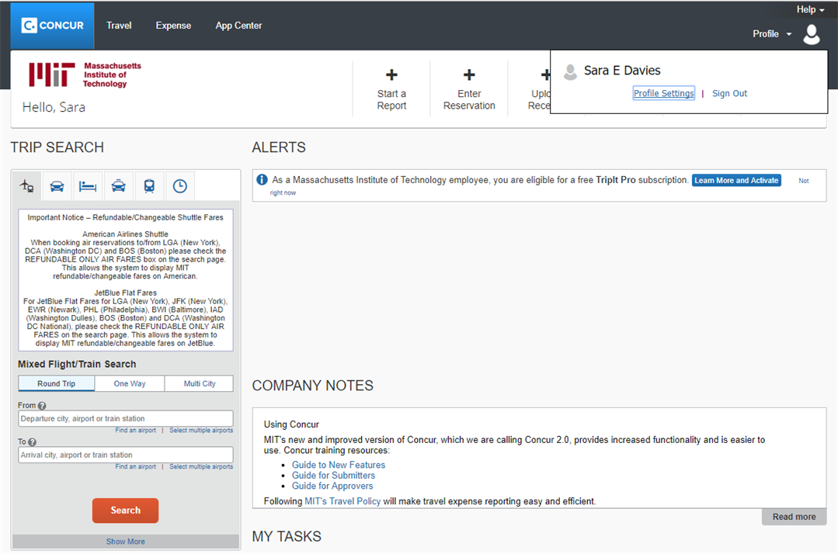The width and height of the screenshot is (838, 554).
Task: Open the taxi/limo search tab
Action: [x=118, y=186]
